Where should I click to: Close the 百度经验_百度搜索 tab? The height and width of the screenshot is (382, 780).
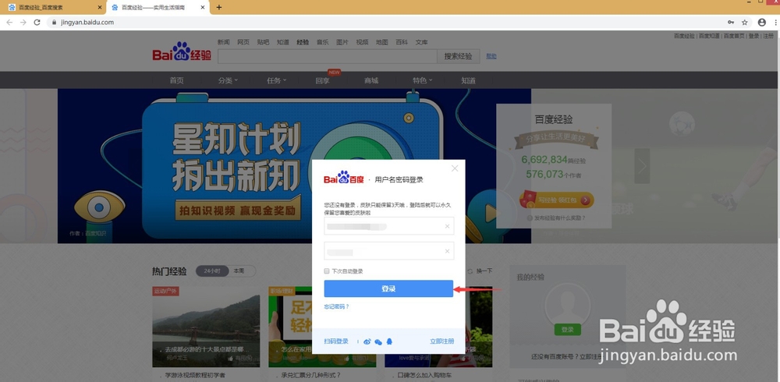pos(100,8)
